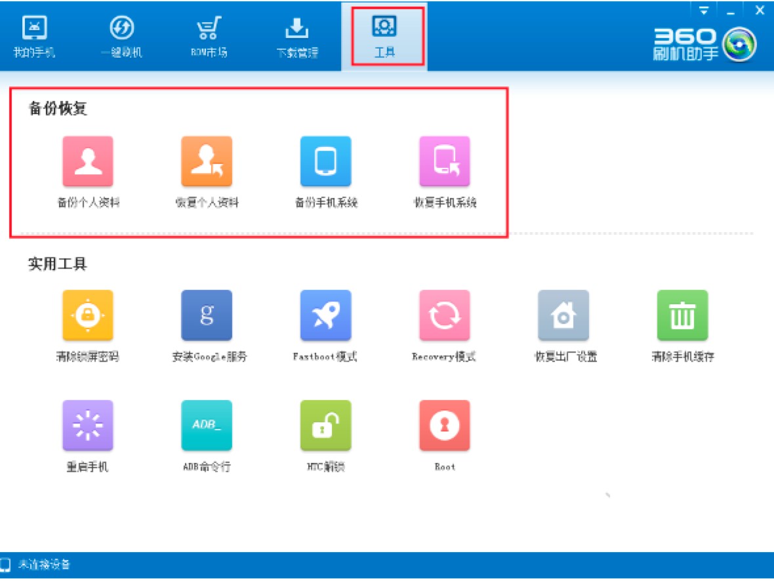Click the Root keyhole icon
Viewport: 774px width, 581px height.
point(445,426)
